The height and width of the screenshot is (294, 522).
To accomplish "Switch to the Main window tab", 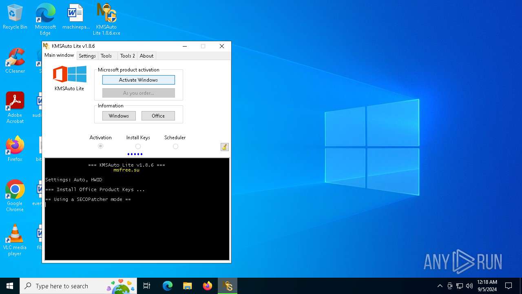I will (x=59, y=56).
